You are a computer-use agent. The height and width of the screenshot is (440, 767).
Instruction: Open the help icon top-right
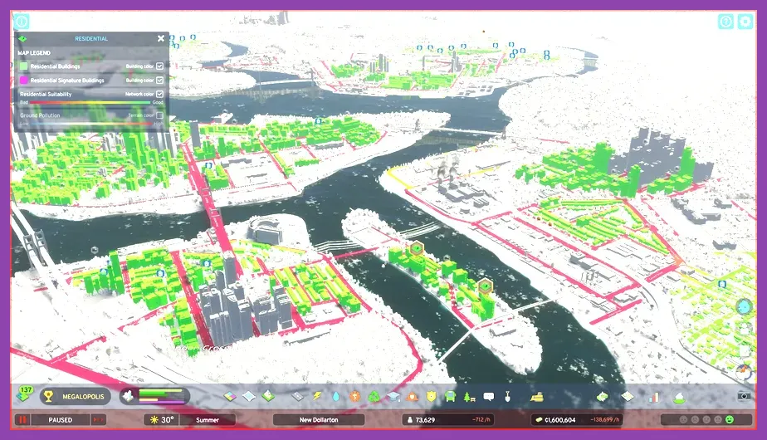[725, 22]
